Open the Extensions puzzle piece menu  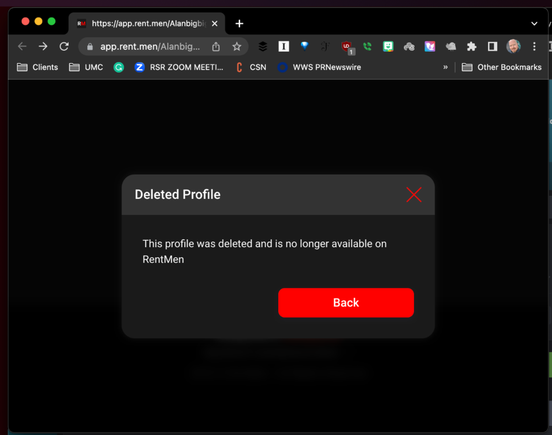(471, 46)
